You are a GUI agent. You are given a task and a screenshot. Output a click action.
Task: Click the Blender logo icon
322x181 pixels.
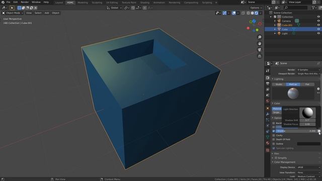coord(3,2)
